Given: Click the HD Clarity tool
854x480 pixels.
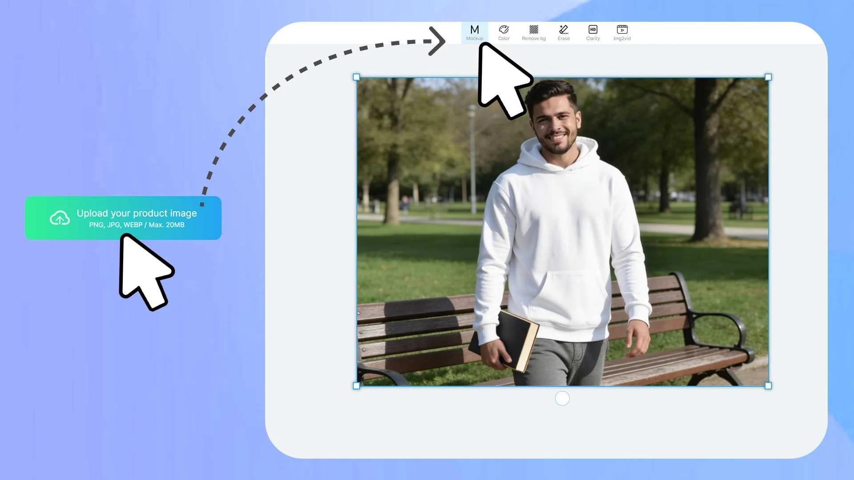Looking at the screenshot, I should coord(593,33).
